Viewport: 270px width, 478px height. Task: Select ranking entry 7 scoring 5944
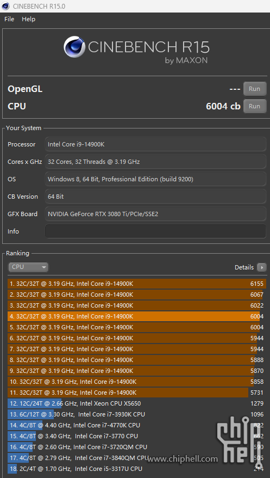137,349
